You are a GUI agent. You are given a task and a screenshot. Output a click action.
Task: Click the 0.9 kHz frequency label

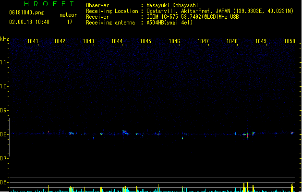4,110
